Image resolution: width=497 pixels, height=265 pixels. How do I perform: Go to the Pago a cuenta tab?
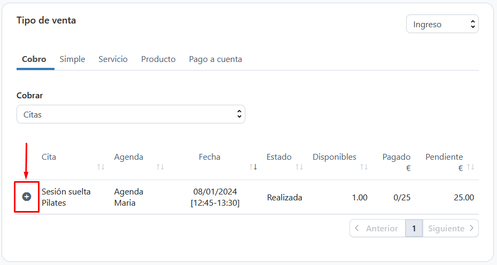point(215,59)
